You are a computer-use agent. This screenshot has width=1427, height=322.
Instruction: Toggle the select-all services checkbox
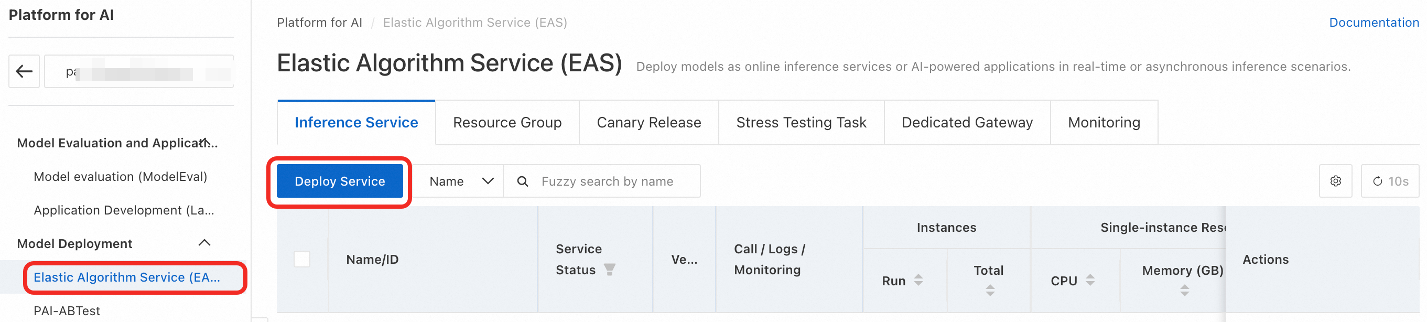[302, 260]
